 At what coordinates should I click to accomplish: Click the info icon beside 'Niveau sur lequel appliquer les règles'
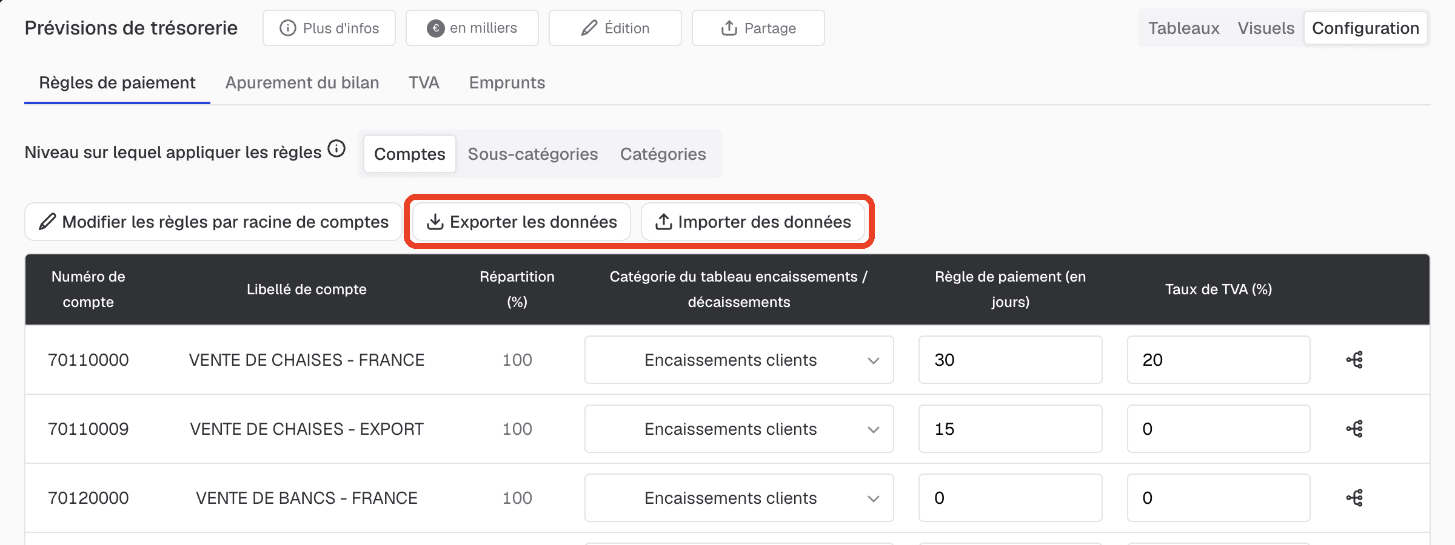tap(336, 149)
